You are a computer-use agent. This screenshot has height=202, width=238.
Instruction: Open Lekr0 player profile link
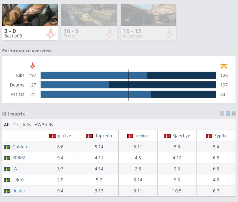click(18, 180)
